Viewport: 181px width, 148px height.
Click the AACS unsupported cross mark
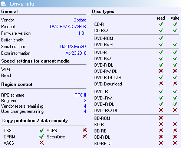[x=42, y=143]
